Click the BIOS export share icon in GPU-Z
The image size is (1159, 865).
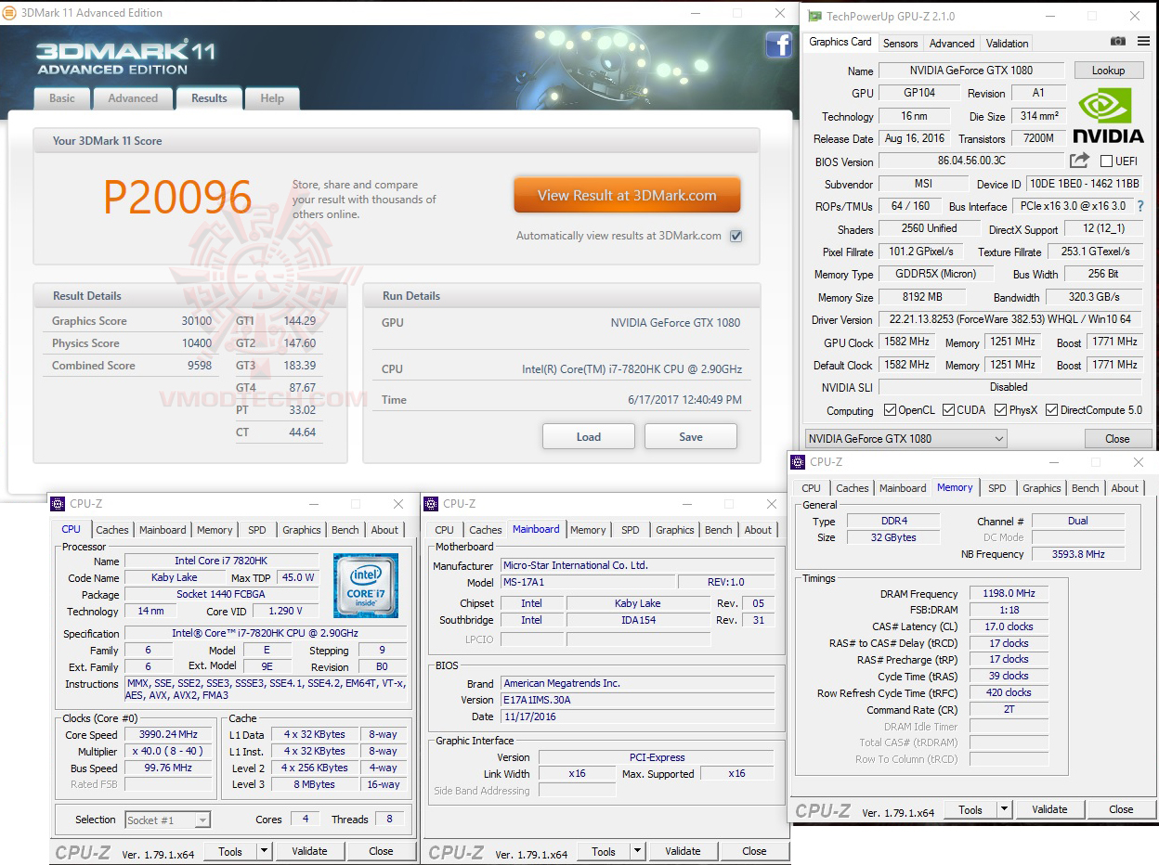coord(1079,161)
